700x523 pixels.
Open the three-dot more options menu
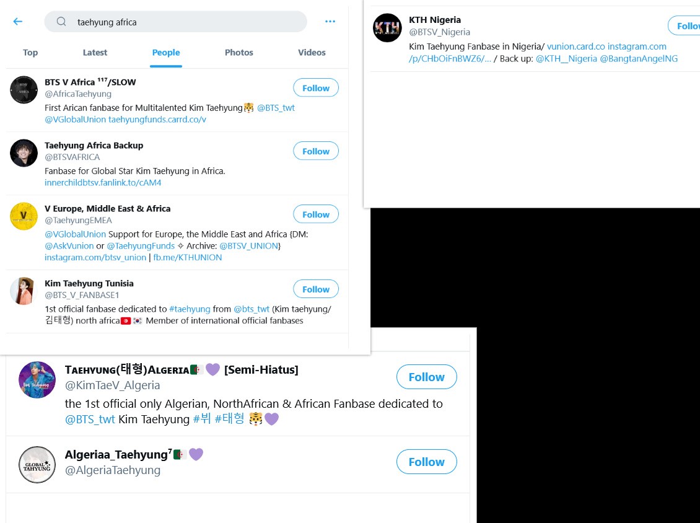tap(330, 22)
